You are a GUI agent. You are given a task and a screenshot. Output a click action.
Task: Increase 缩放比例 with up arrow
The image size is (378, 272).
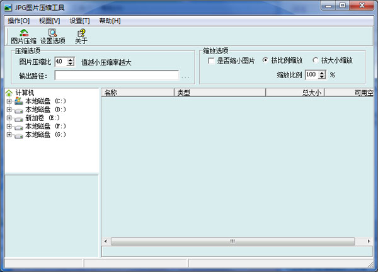click(x=322, y=73)
